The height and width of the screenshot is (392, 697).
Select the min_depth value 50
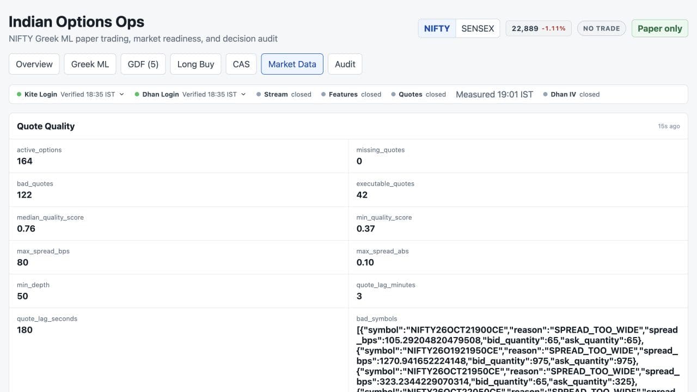pyautogui.click(x=22, y=296)
